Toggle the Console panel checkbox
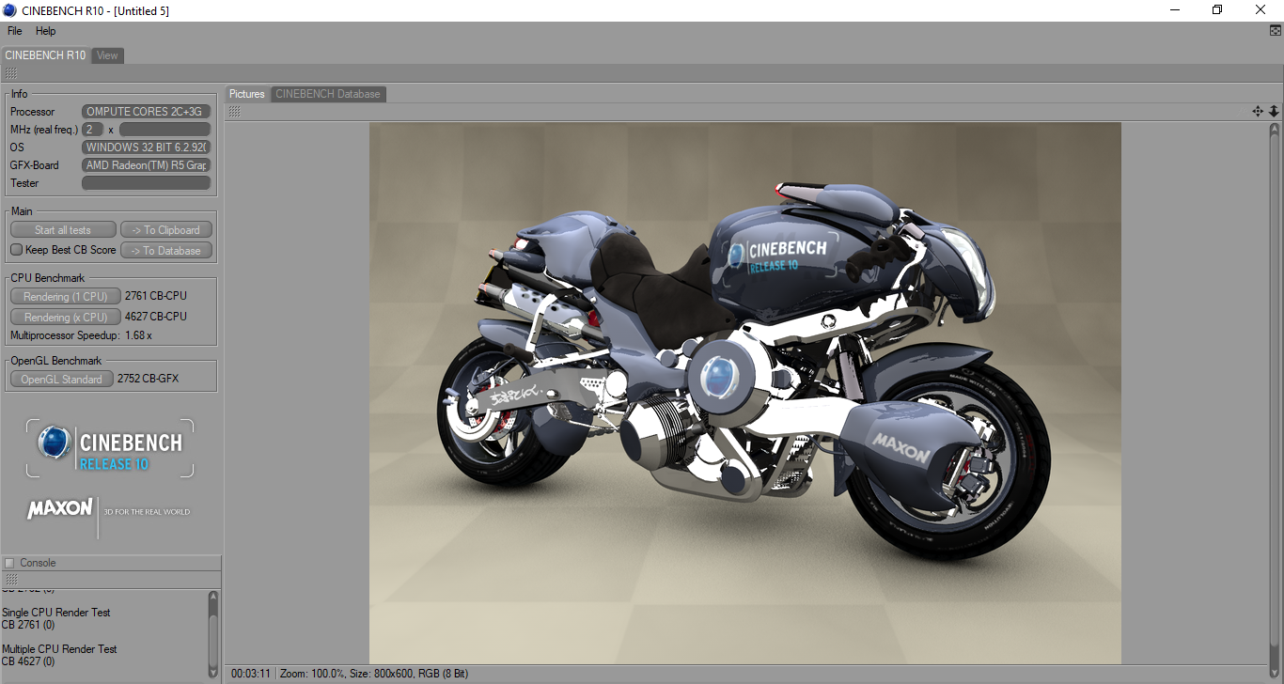The height and width of the screenshot is (684, 1284). pos(9,563)
